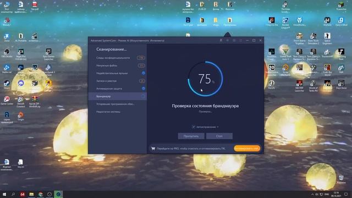Open File Explorer from the taskbar

31,194
